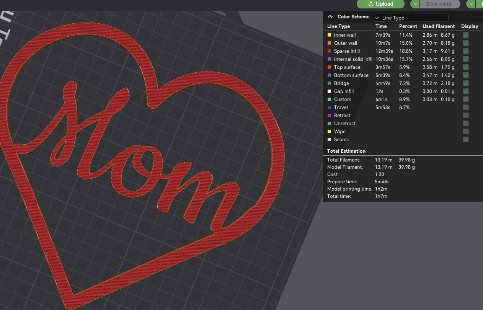The width and height of the screenshot is (483, 310).
Task: Click the Bridge line type color icon
Action: [330, 83]
